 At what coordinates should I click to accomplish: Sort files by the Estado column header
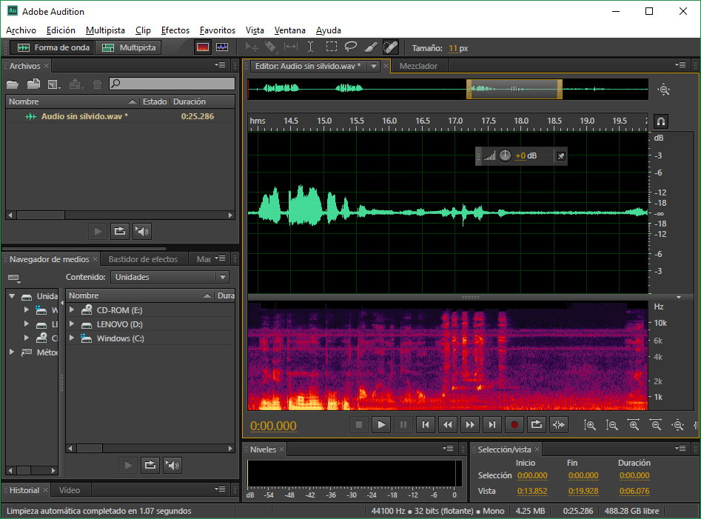155,101
